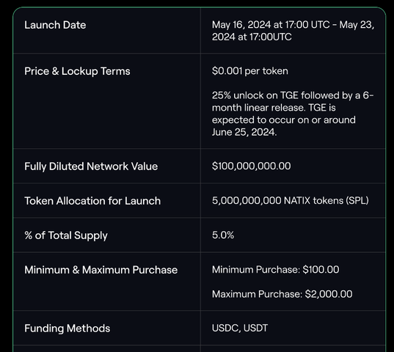
Task: Select the $100,000,000.00 value
Action: (251, 166)
